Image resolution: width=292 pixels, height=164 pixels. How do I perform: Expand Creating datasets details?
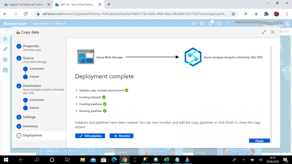click(x=76, y=97)
